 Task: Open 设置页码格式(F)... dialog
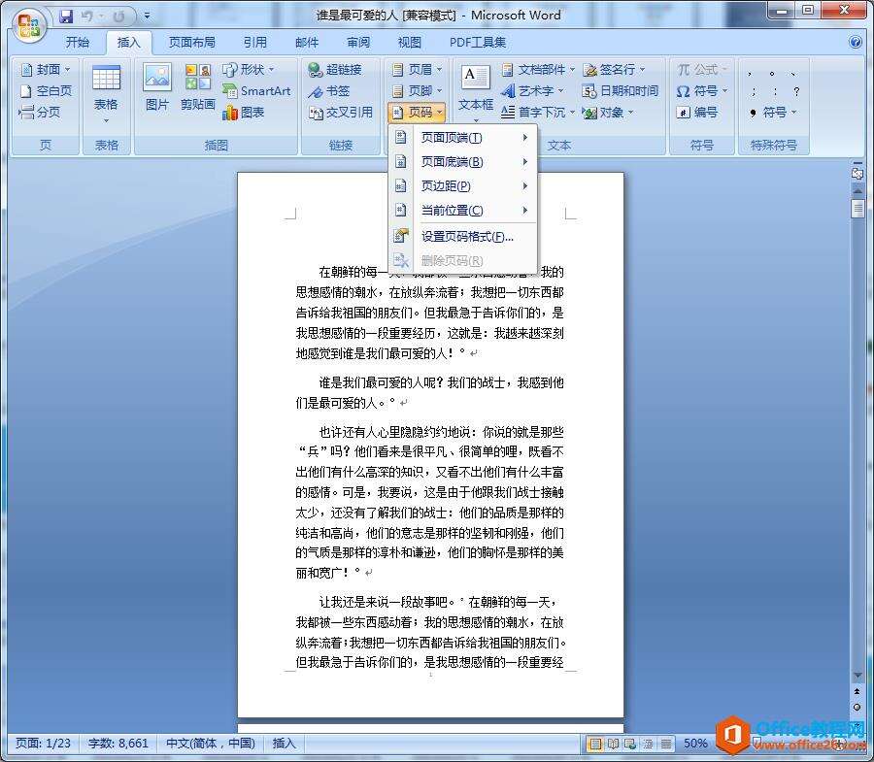462,237
